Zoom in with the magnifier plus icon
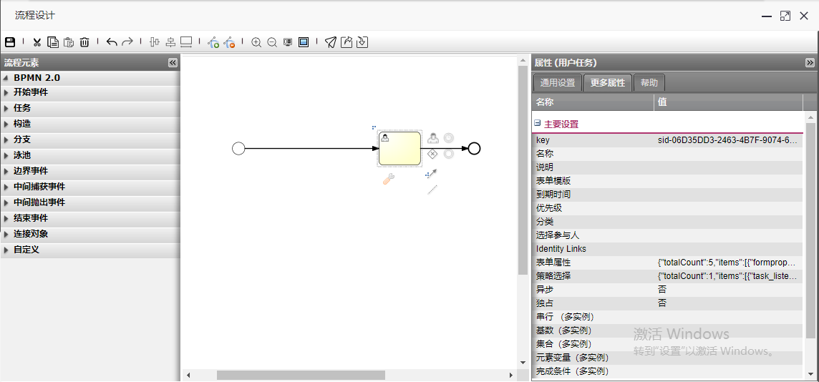 pos(256,42)
